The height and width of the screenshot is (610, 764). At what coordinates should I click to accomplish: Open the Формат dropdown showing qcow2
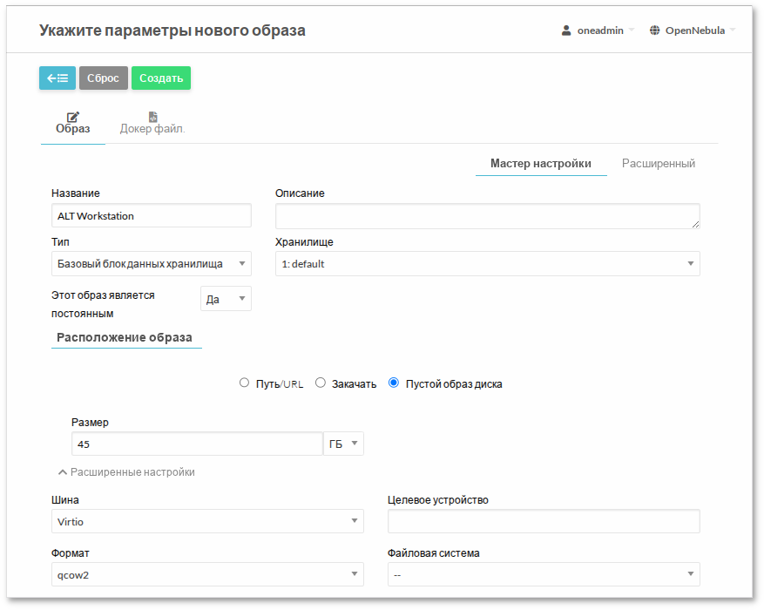pyautogui.click(x=207, y=574)
